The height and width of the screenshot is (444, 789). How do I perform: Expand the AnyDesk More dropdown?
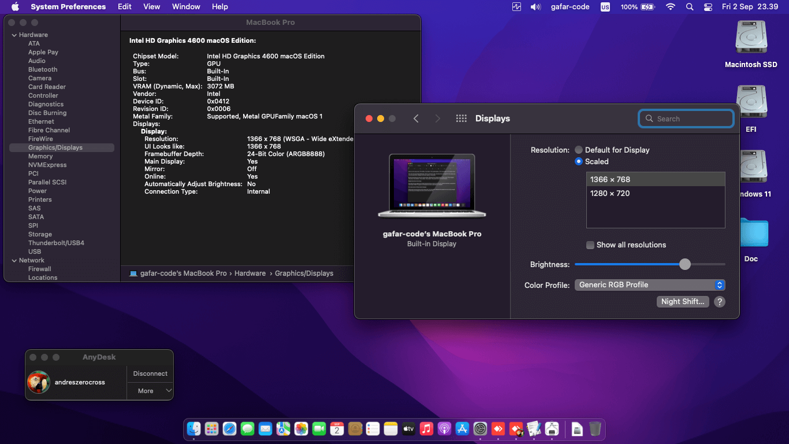tap(150, 391)
